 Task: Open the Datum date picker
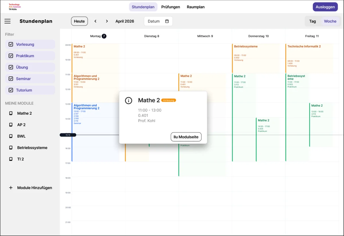point(158,21)
